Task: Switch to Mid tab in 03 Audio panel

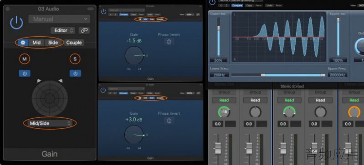Action: 36,43
